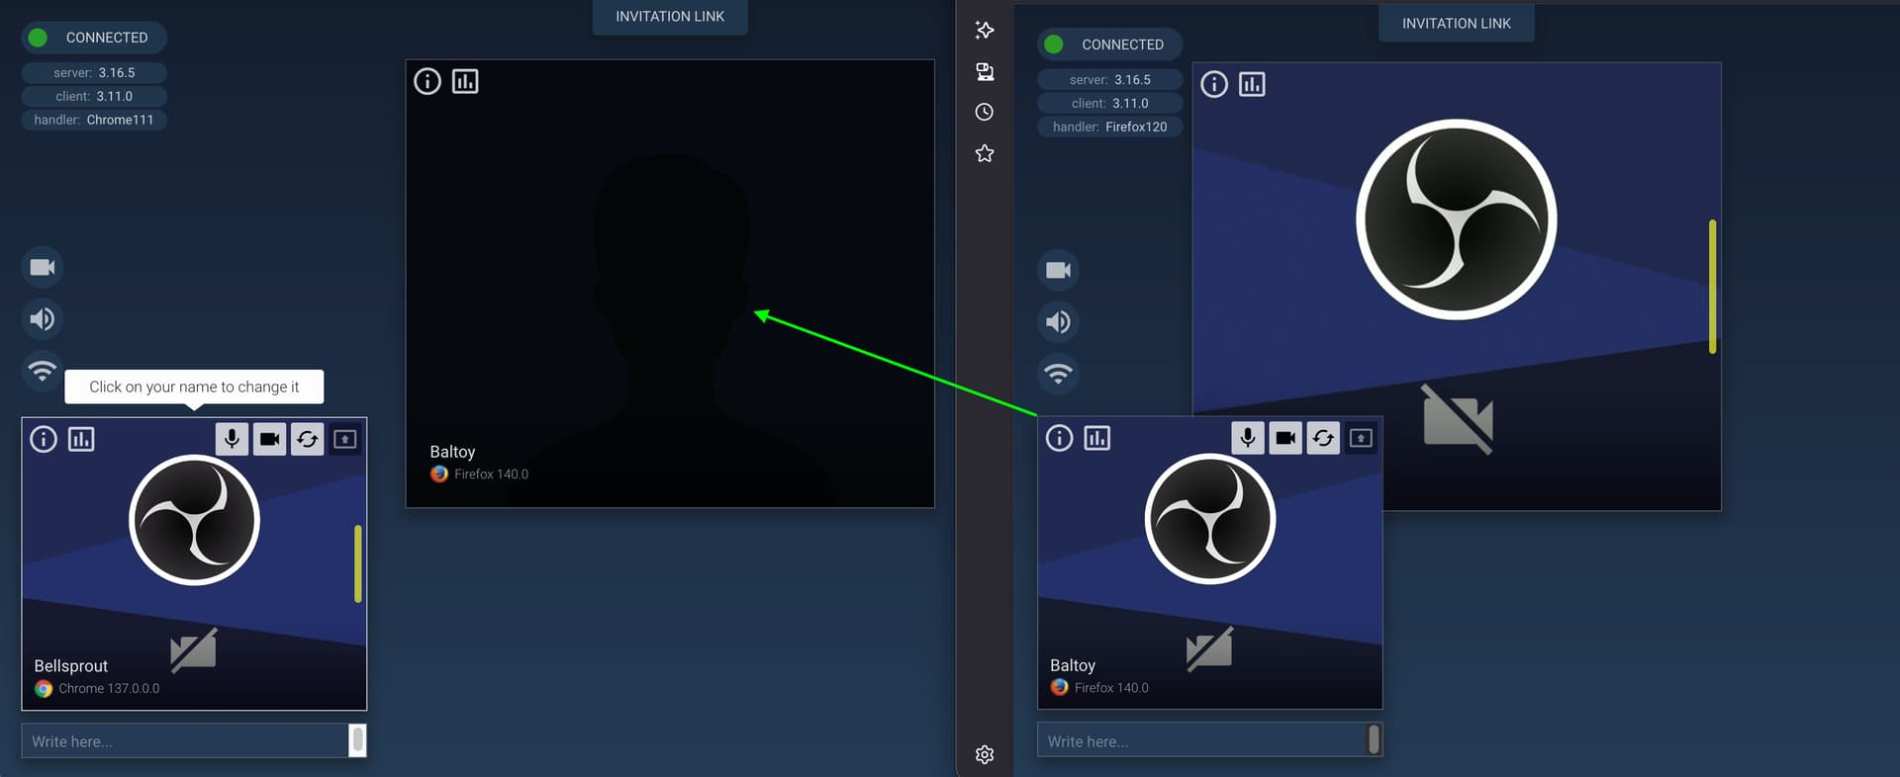
Task: Click the sparkle icon at the top of the sidebar
Action: [984, 30]
